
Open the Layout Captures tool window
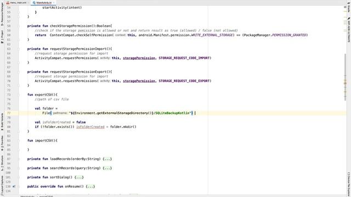(x=2, y=186)
